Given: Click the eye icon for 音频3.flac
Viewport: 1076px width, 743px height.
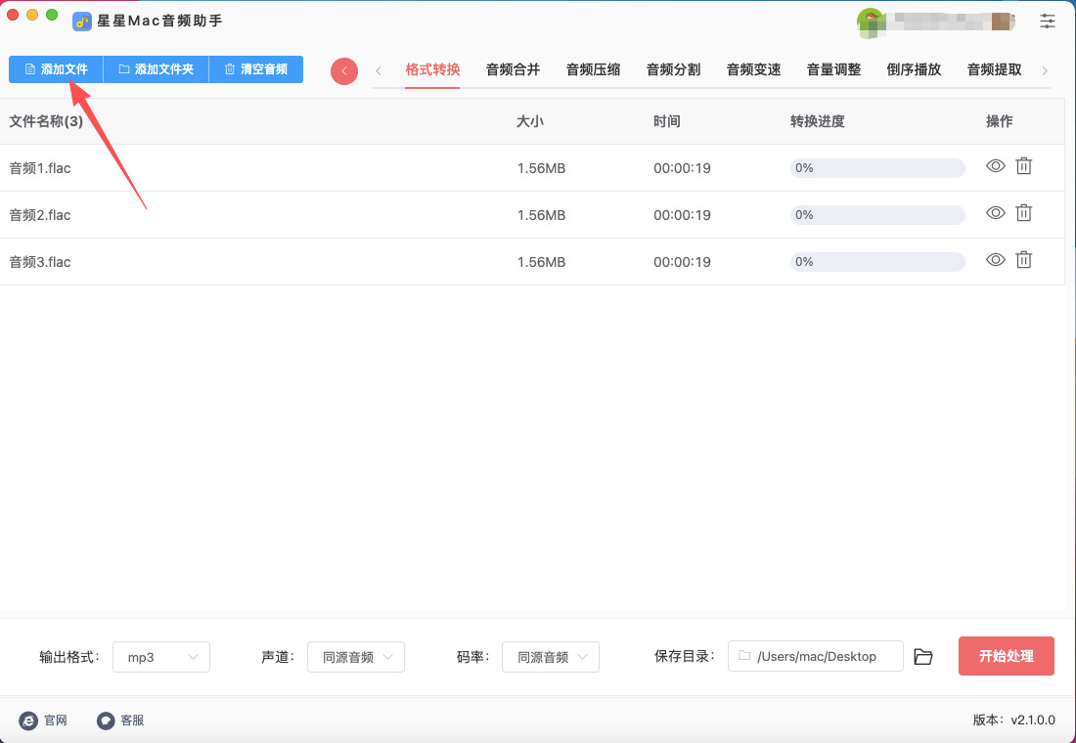Looking at the screenshot, I should click(x=996, y=260).
